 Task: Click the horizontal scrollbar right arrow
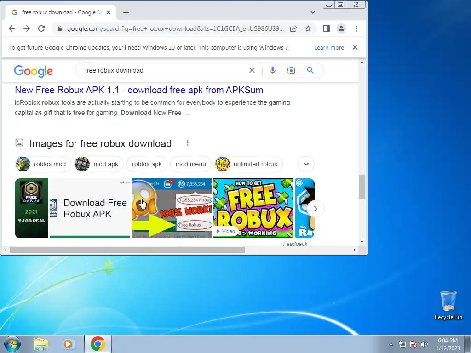(x=355, y=250)
